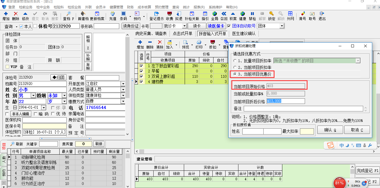Click the 取消 C button
Image resolution: width=380 pixels, height=188 pixels.
pos(357,130)
